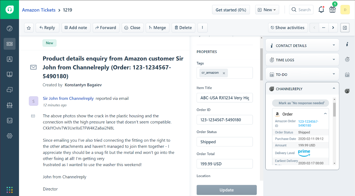The height and width of the screenshot is (196, 355).
Task: Expand the Time Logs panel
Action: (x=302, y=60)
